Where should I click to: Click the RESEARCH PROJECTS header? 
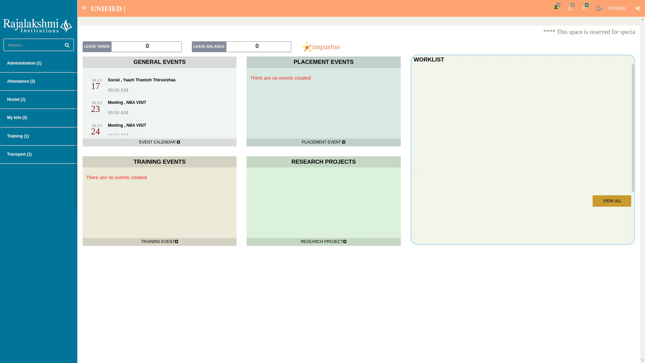click(324, 162)
